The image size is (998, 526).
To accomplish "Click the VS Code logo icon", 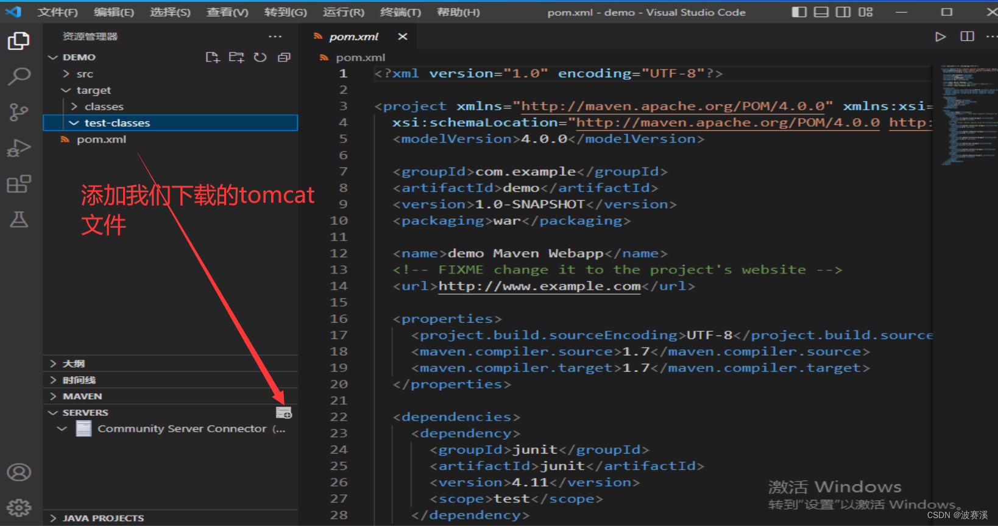I will coord(13,12).
